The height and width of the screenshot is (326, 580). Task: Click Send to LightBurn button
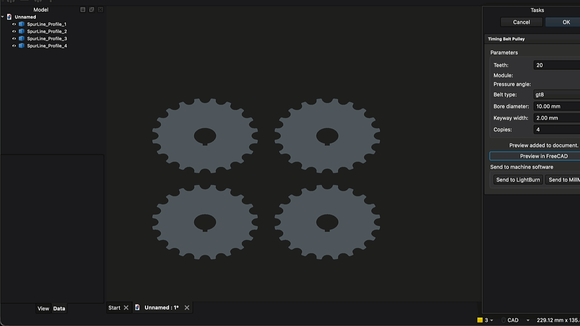tap(518, 180)
